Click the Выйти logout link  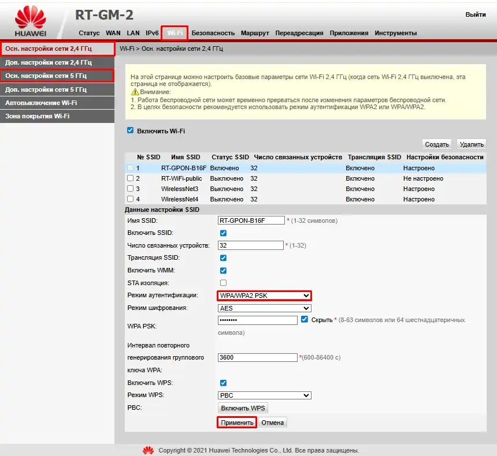(475, 14)
